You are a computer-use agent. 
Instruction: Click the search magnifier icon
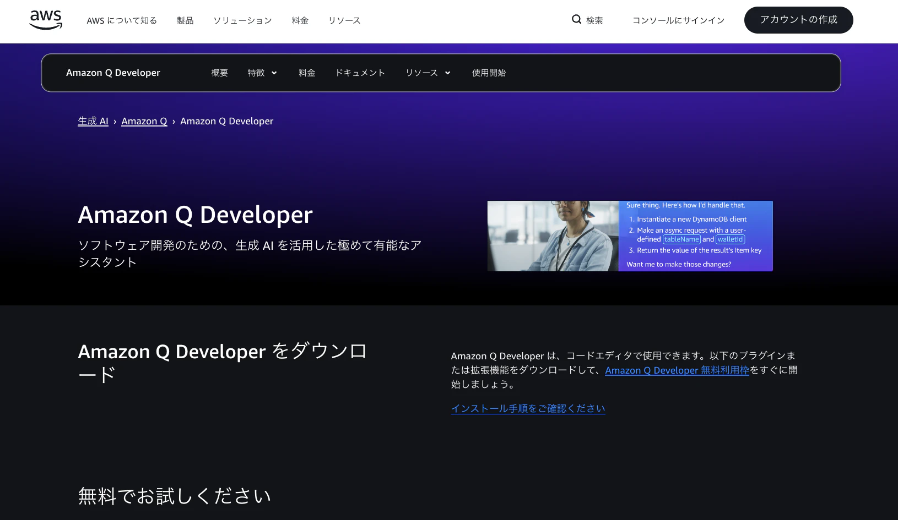point(576,19)
